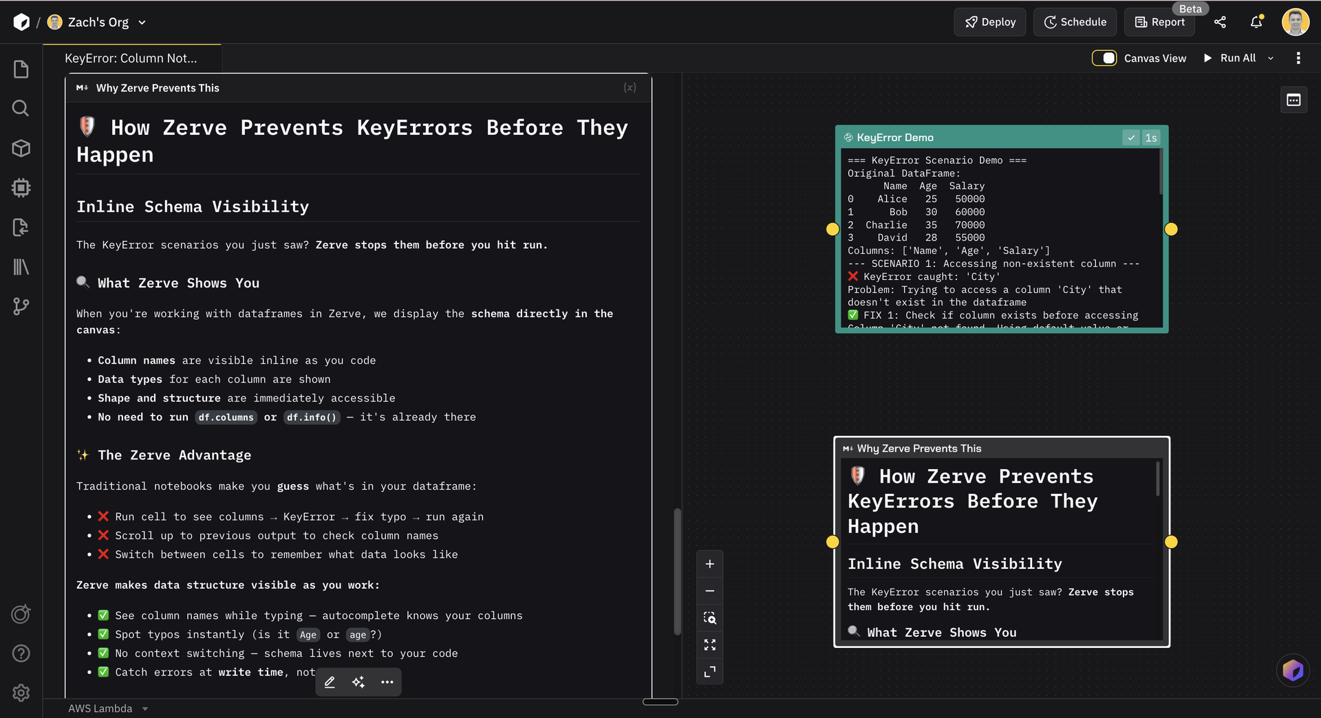Click the Why Zerve Prevents This editor title
The image size is (1321, 718).
click(x=158, y=88)
